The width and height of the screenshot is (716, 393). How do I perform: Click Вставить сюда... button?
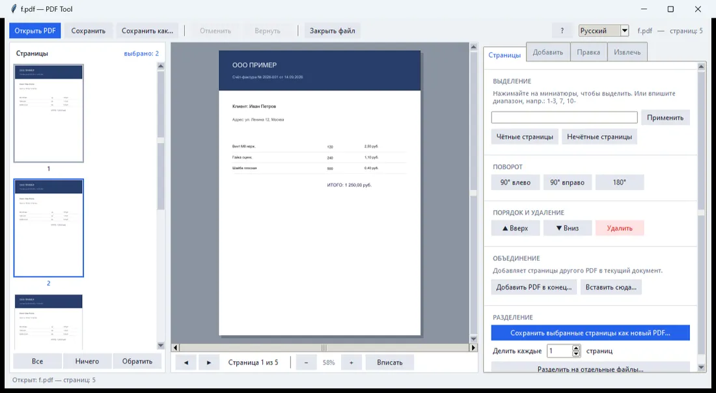click(611, 287)
